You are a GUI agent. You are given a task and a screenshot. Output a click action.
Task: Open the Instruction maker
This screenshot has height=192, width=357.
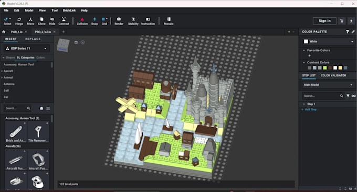click(x=148, y=21)
